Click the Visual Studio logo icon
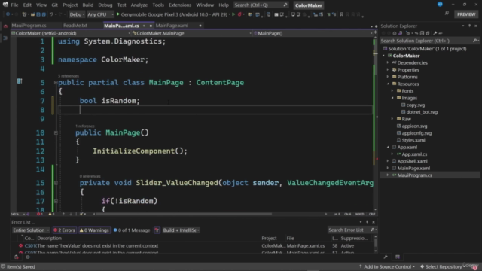The width and height of the screenshot is (482, 271). 5,5
